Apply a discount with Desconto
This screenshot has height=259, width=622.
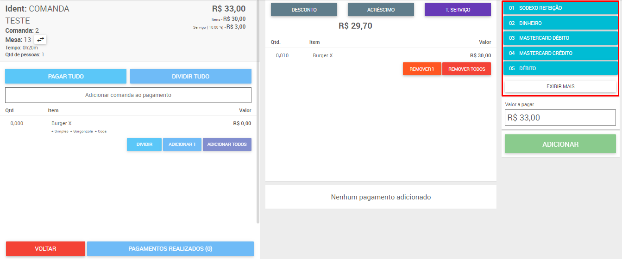point(304,10)
